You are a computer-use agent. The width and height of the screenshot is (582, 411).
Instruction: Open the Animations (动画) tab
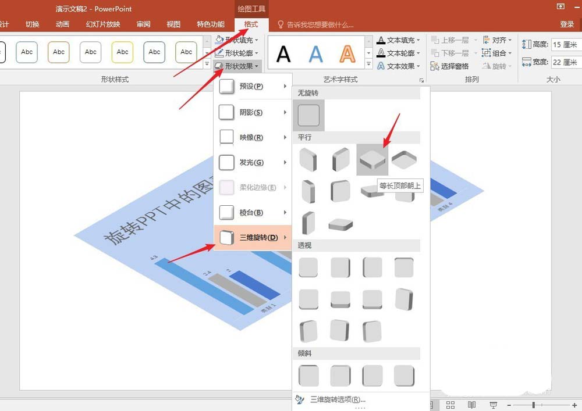[x=62, y=24]
